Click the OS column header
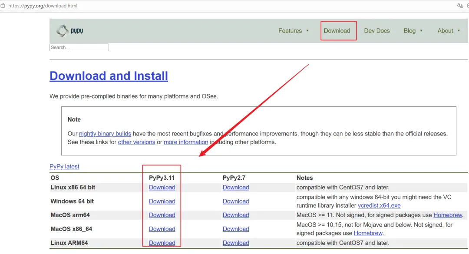The width and height of the screenshot is (469, 254). pos(55,178)
